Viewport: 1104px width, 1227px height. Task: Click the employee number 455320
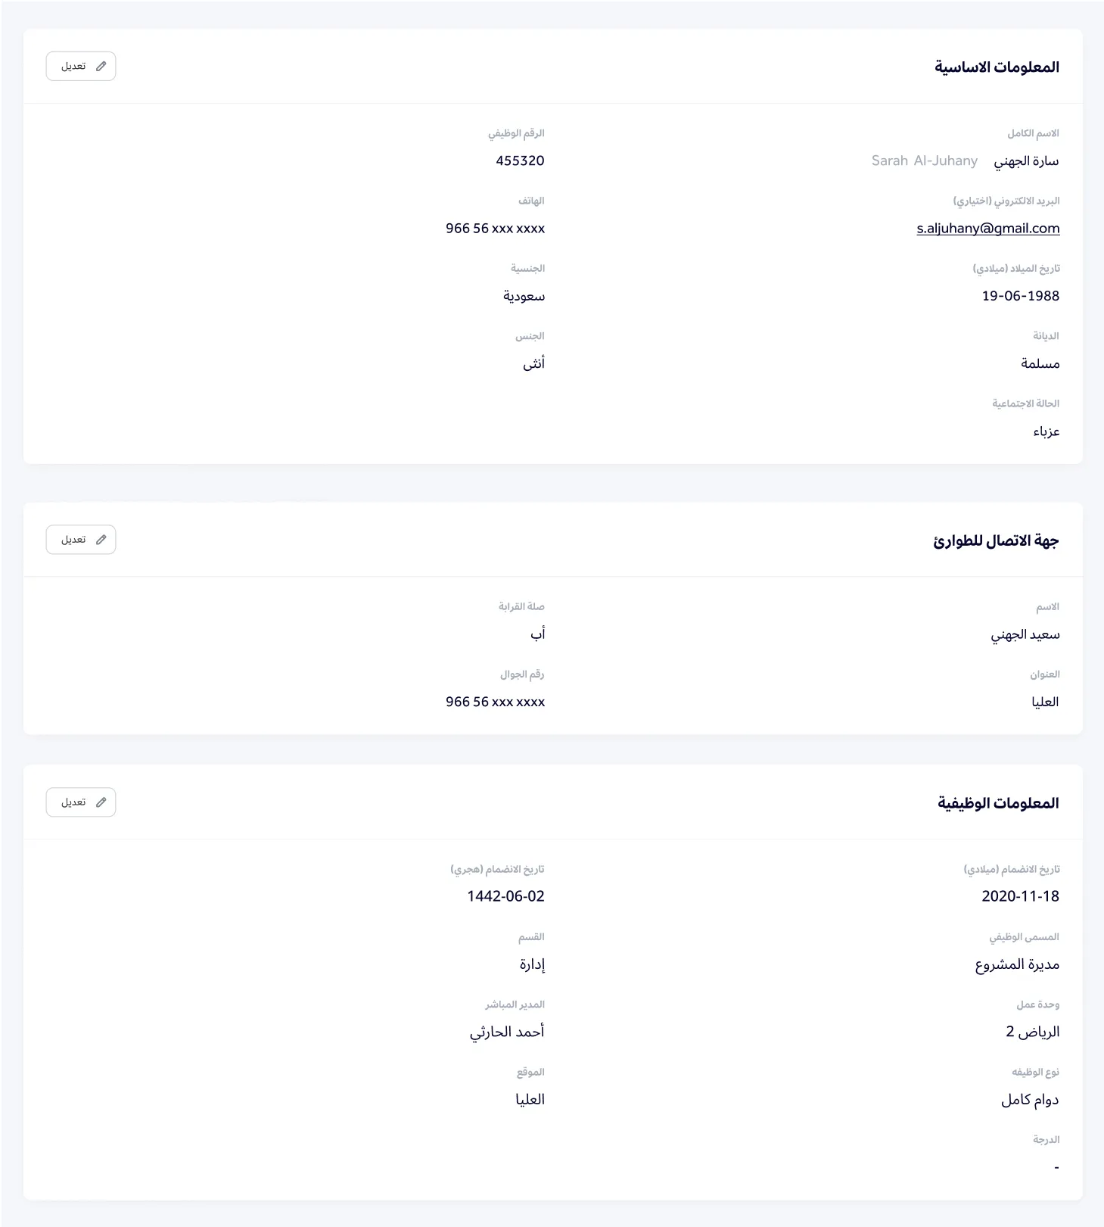point(520,160)
